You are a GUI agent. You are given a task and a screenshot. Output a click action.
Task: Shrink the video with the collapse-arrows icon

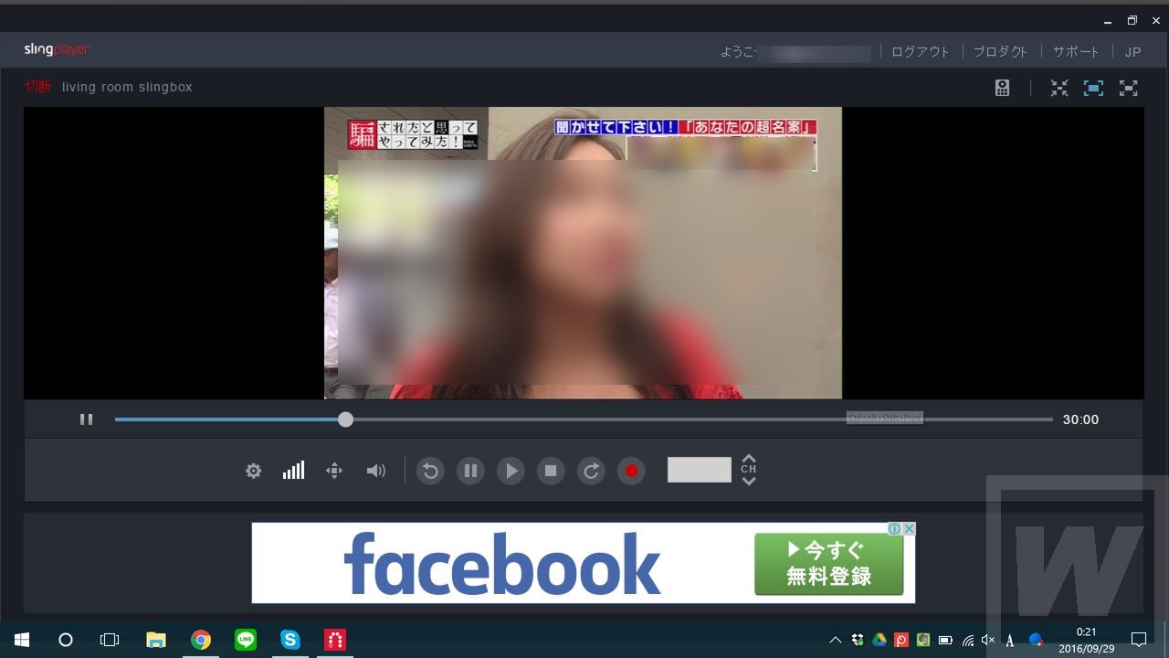[1059, 88]
